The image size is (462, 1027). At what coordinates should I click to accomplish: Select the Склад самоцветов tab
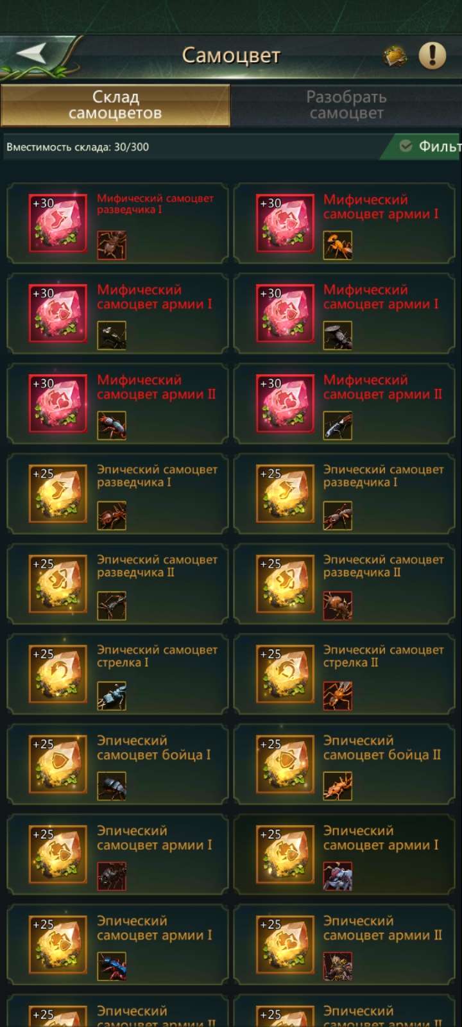click(x=116, y=105)
